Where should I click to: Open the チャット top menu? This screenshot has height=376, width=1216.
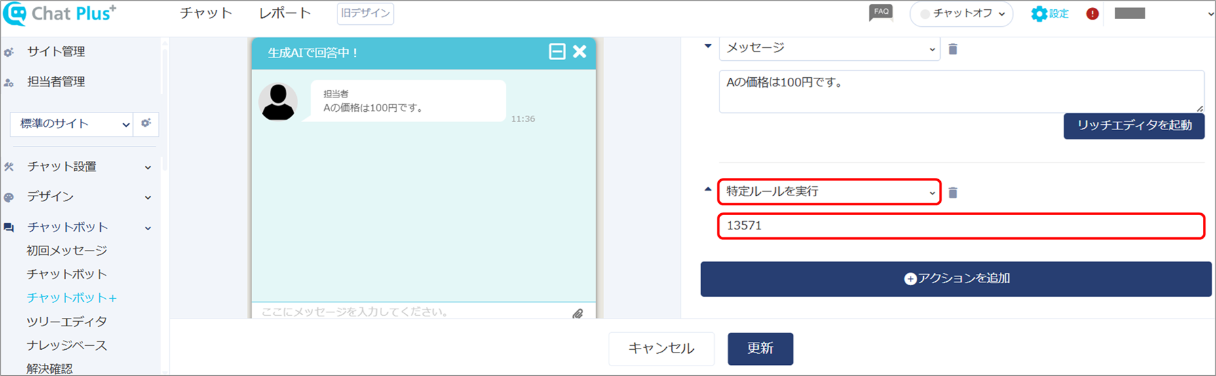pyautogui.click(x=206, y=13)
